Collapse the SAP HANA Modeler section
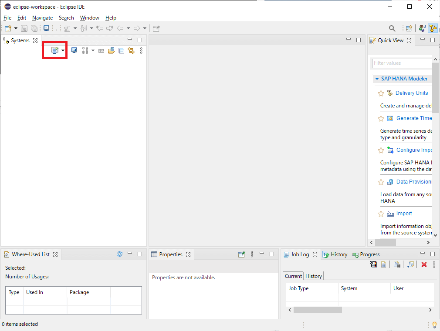This screenshot has height=331, width=440. (x=377, y=79)
